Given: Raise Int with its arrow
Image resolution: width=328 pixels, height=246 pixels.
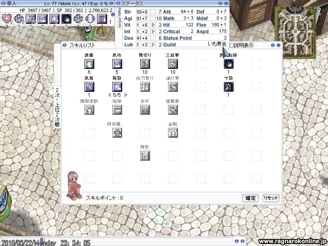Looking at the screenshot, I should [x=153, y=32].
